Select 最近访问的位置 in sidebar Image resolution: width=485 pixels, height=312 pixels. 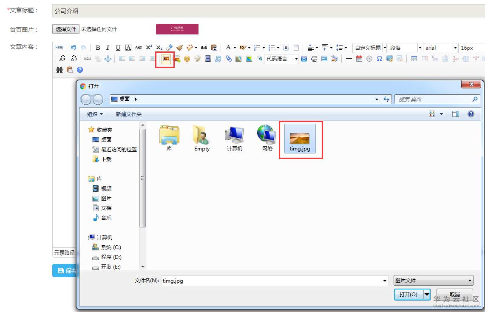[x=114, y=149]
